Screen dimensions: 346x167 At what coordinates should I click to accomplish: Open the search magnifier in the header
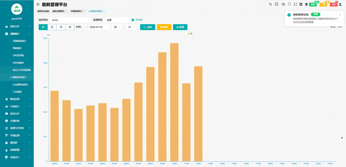270,4
